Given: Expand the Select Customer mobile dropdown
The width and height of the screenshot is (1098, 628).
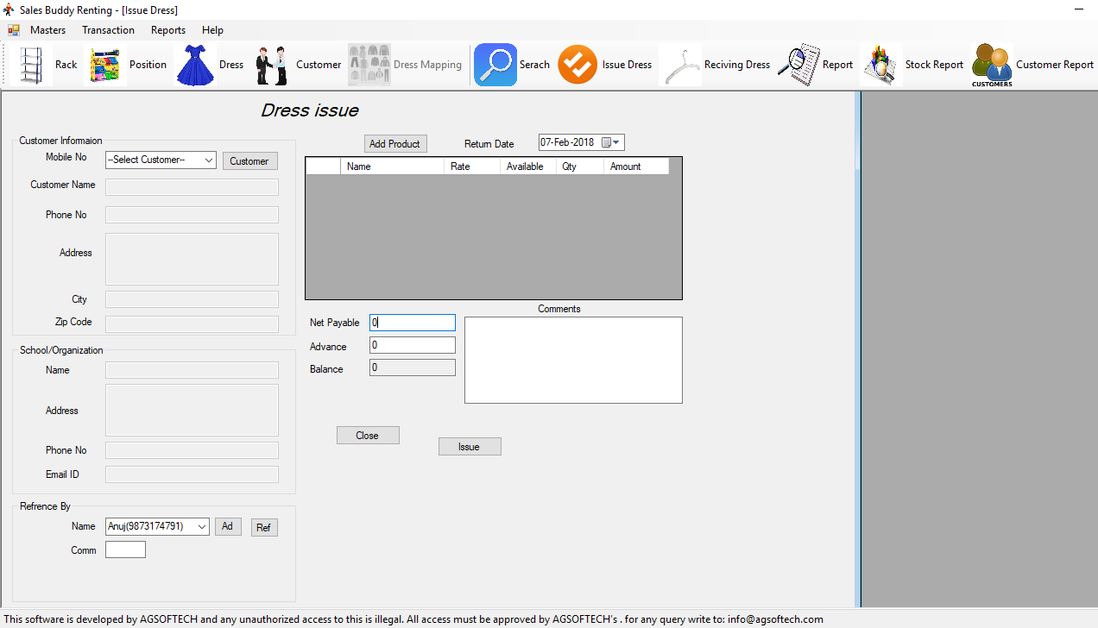Looking at the screenshot, I should click(209, 160).
